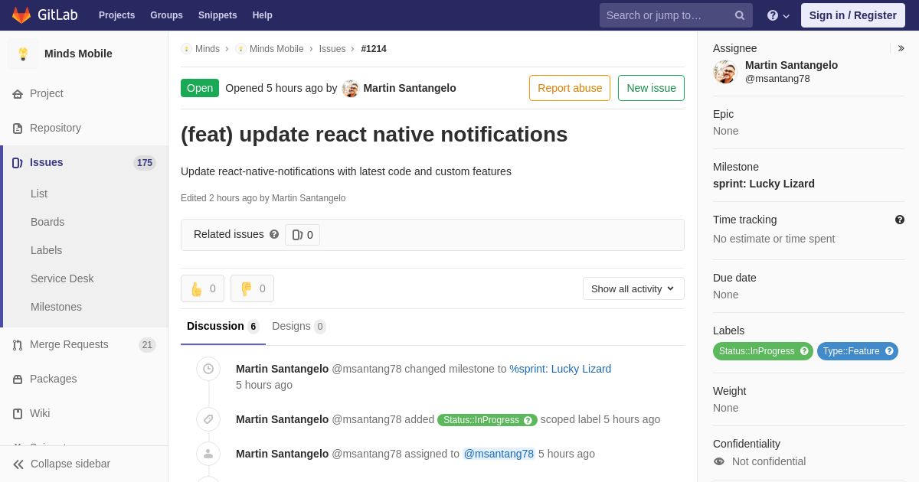
Task: Give a thumbs up reaction
Action: coord(202,288)
